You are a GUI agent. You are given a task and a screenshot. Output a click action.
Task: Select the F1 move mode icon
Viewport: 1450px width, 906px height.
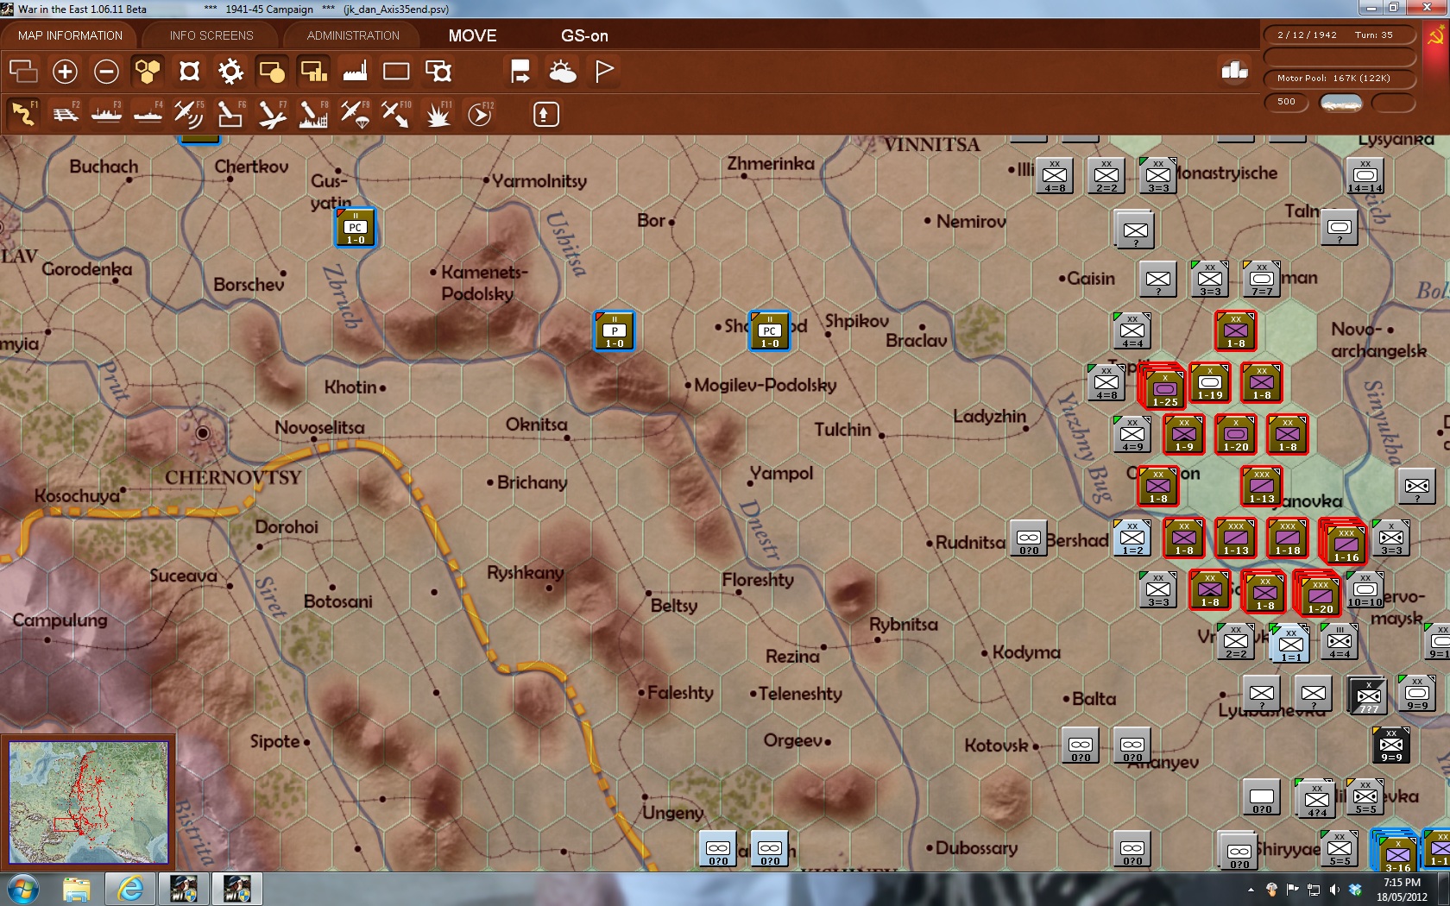click(23, 114)
